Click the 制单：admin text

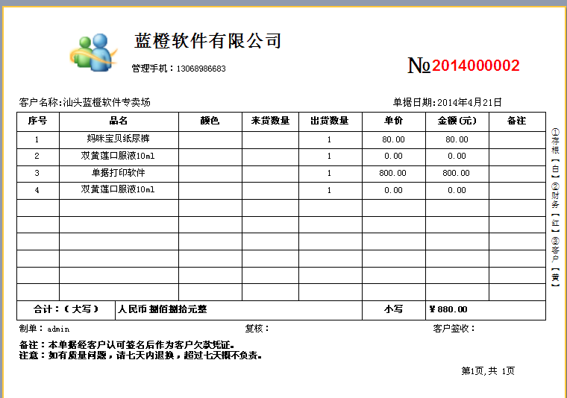click(x=44, y=329)
